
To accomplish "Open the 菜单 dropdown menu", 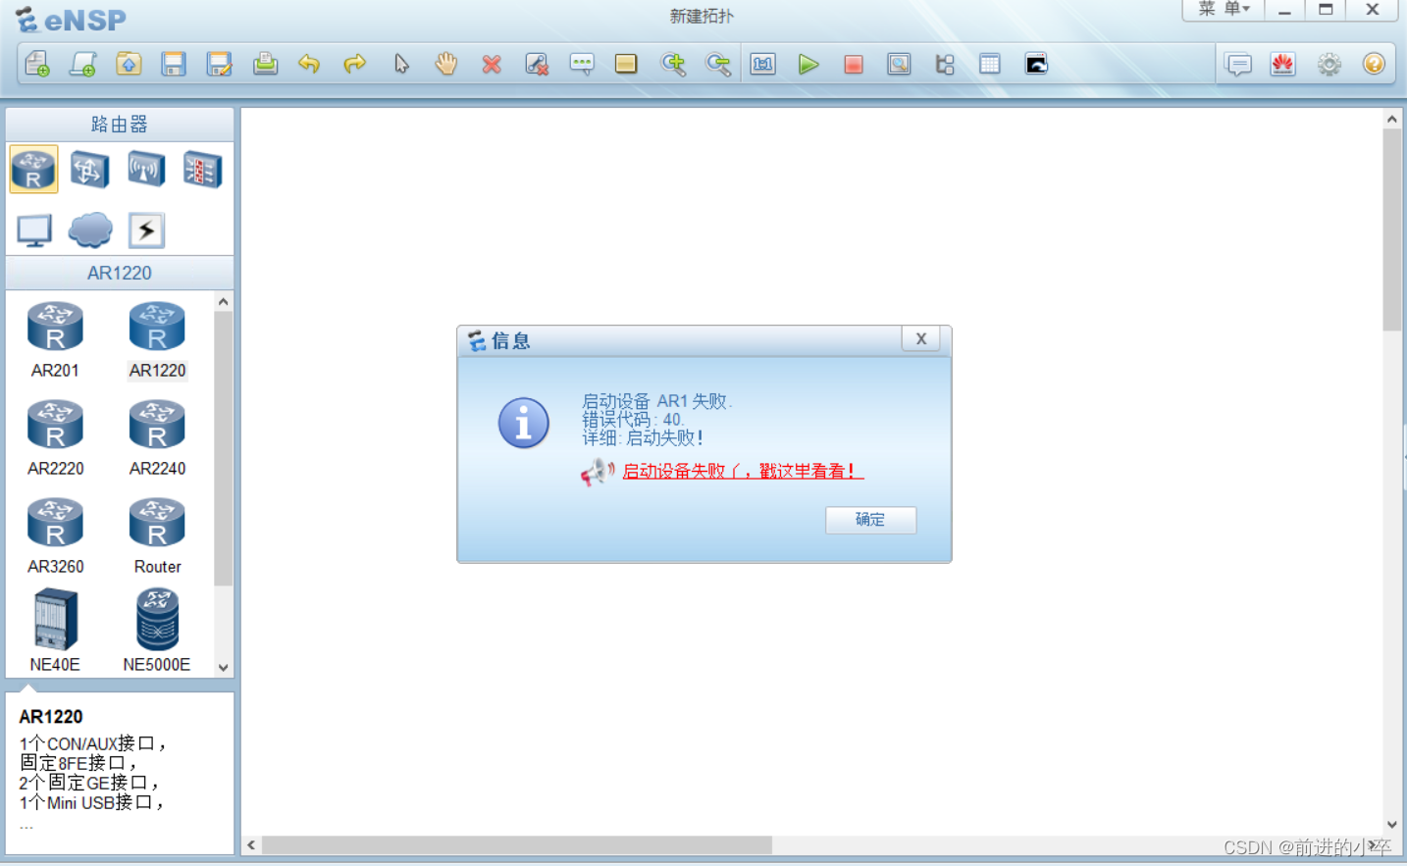I will pos(1224,9).
